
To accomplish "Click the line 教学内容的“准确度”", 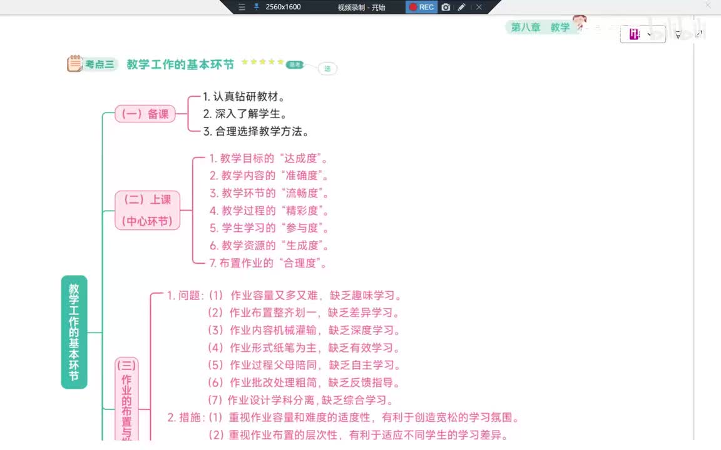I will (270, 176).
